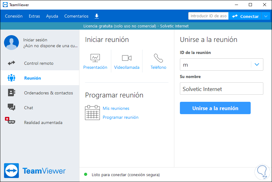This screenshot has height=182, width=272.
Task: Click the green connection status indicator
Action: click(86, 174)
